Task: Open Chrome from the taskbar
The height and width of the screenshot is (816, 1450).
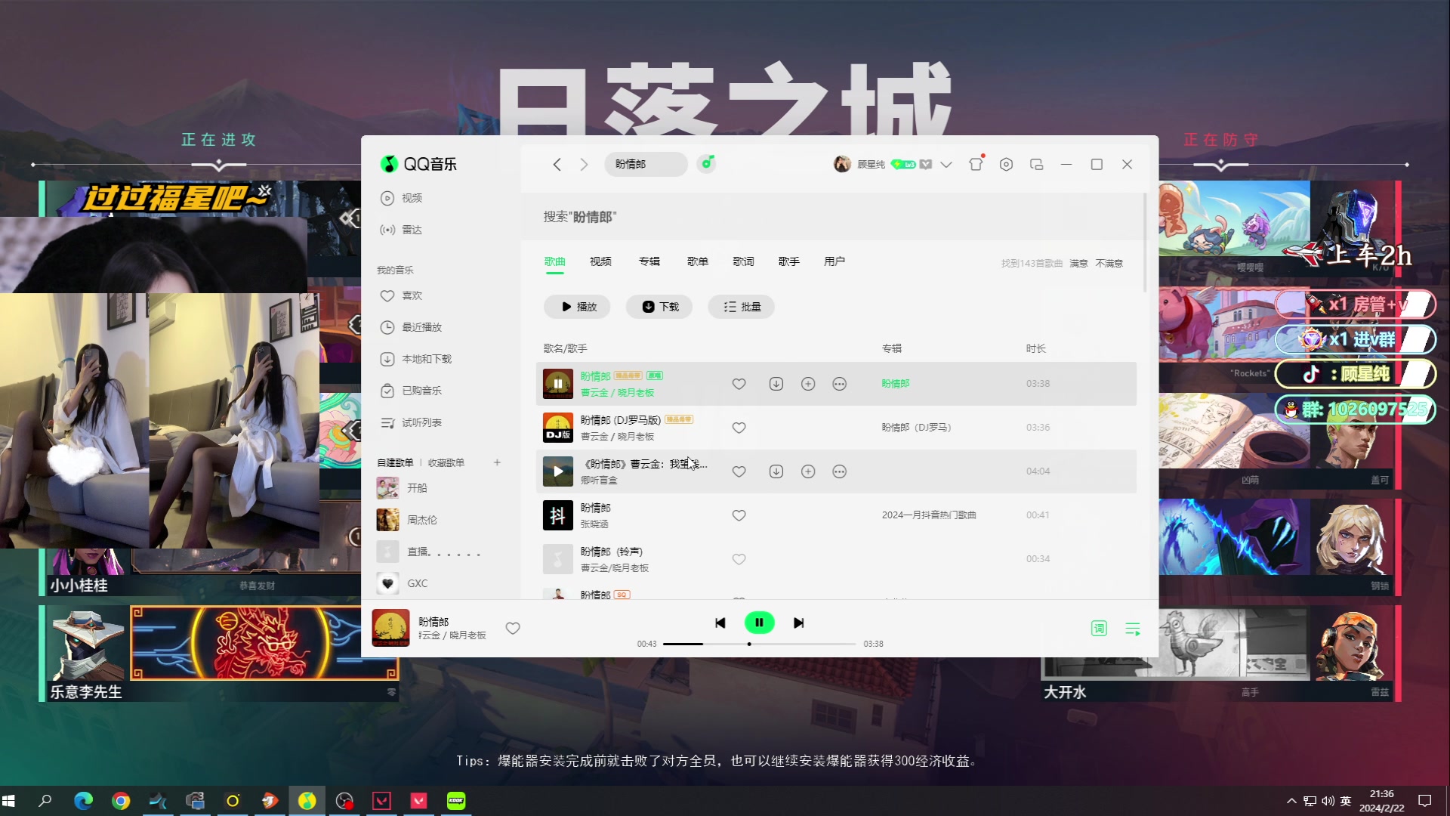Action: point(121,801)
